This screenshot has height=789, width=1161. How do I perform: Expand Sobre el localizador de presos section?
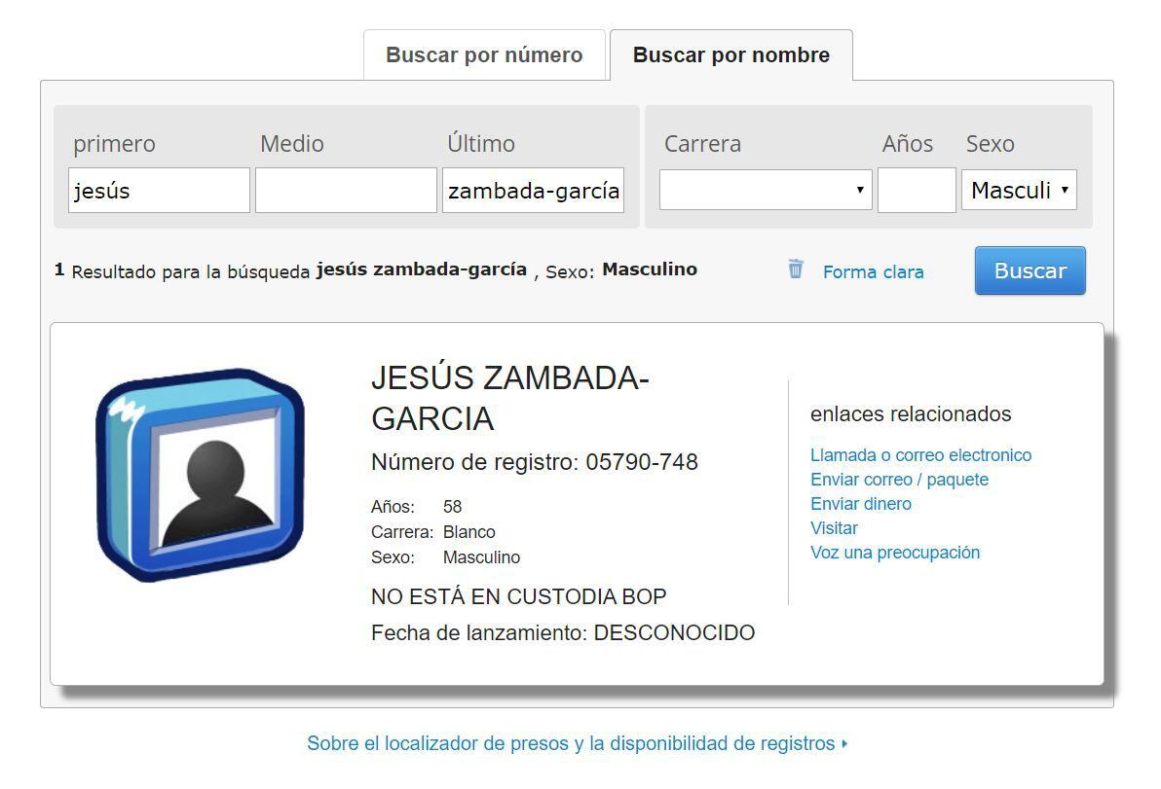point(577,743)
